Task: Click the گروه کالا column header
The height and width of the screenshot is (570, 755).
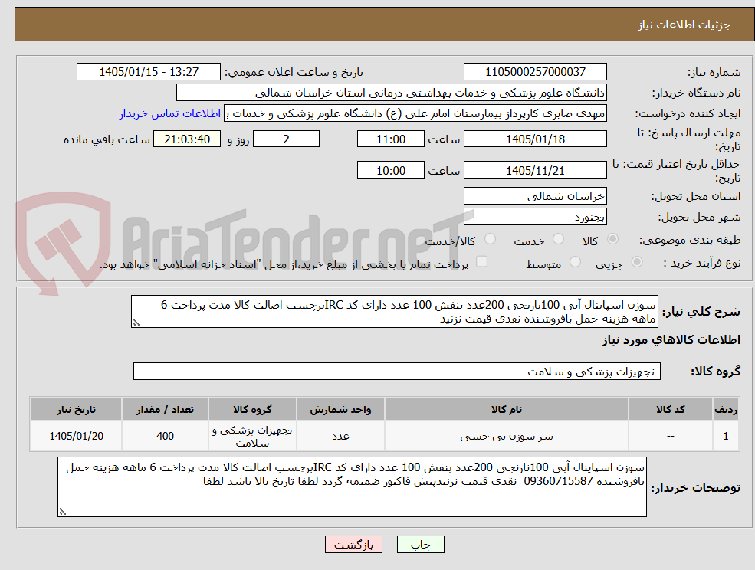Action: point(252,409)
